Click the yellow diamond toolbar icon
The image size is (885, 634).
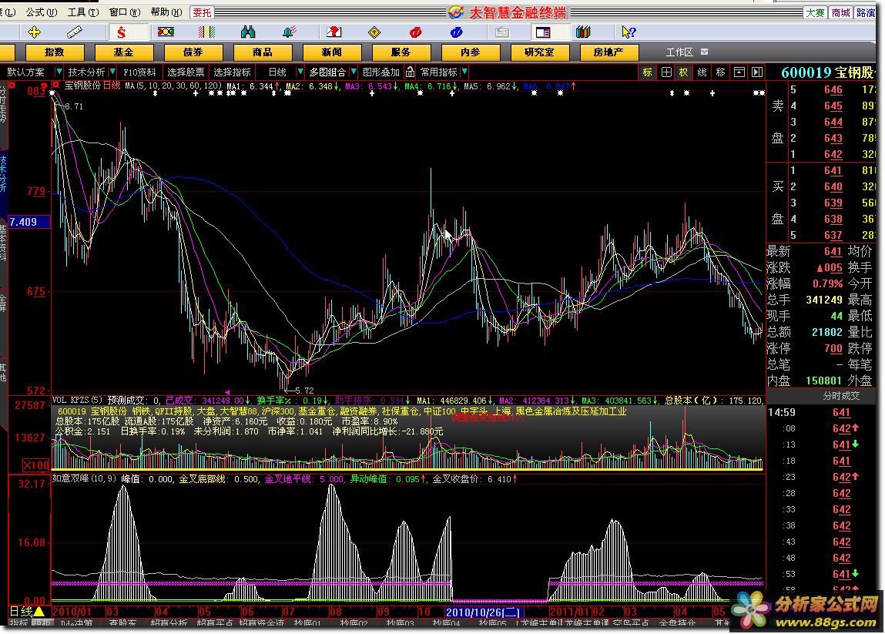[374, 32]
